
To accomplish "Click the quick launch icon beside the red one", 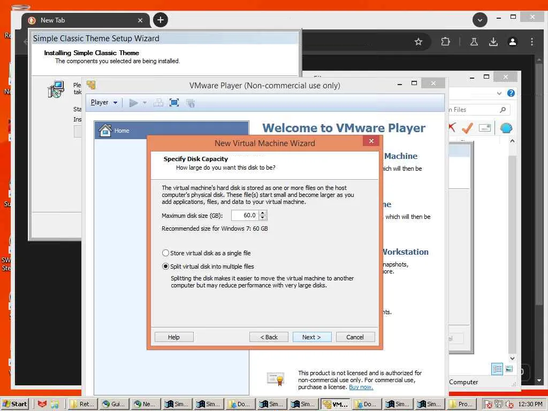I will pyautogui.click(x=55, y=405).
